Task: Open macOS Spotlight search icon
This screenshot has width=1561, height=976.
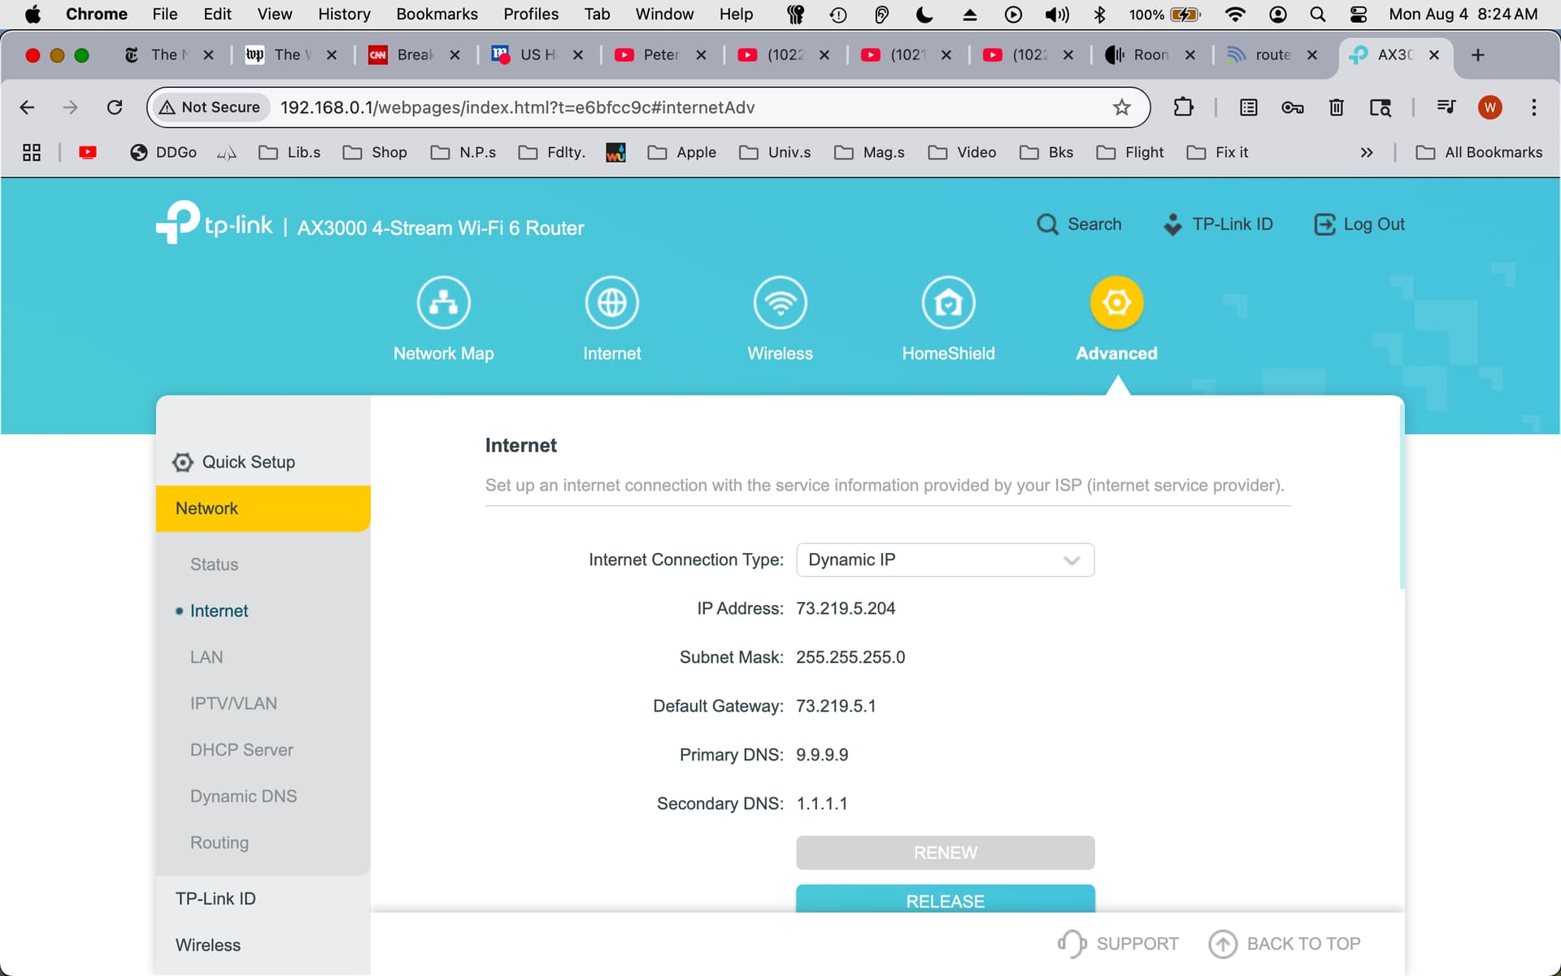Action: pyautogui.click(x=1317, y=14)
